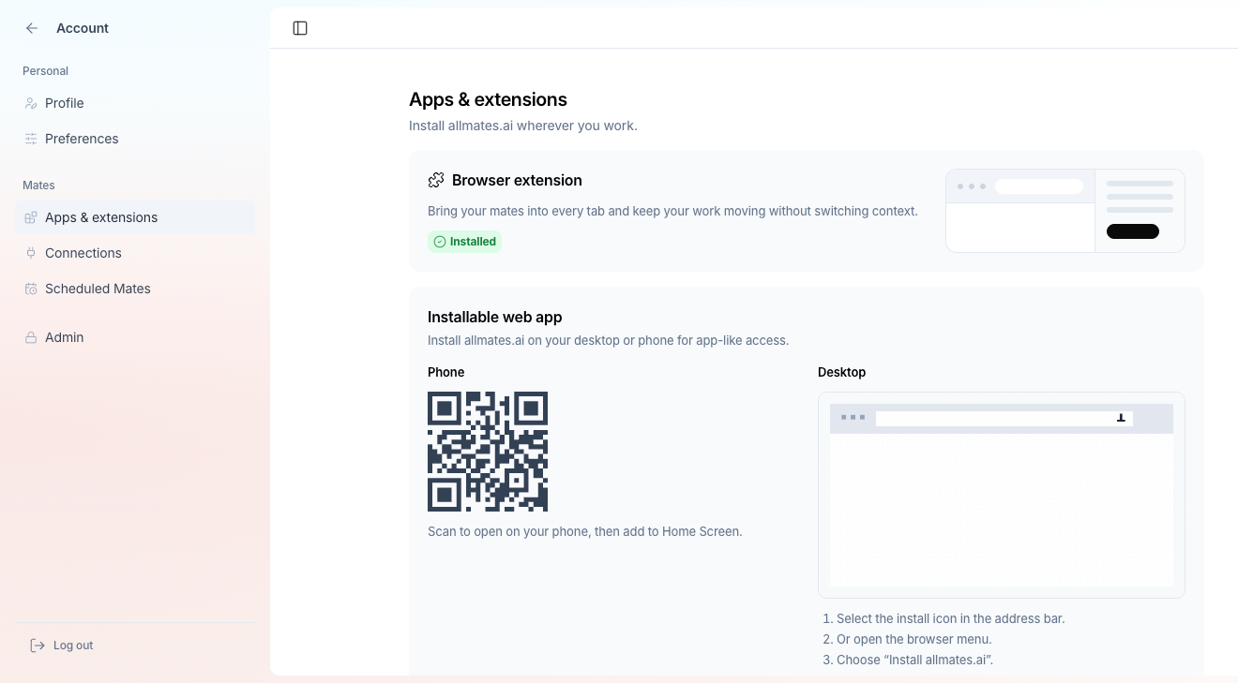This screenshot has height=683, width=1238.
Task: Click 'Bring your mates into every tab' description
Action: pyautogui.click(x=672, y=211)
